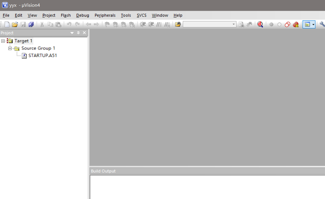Screen dimensions: 325x199
Task: Indent selected lines icon
Action: [143, 24]
